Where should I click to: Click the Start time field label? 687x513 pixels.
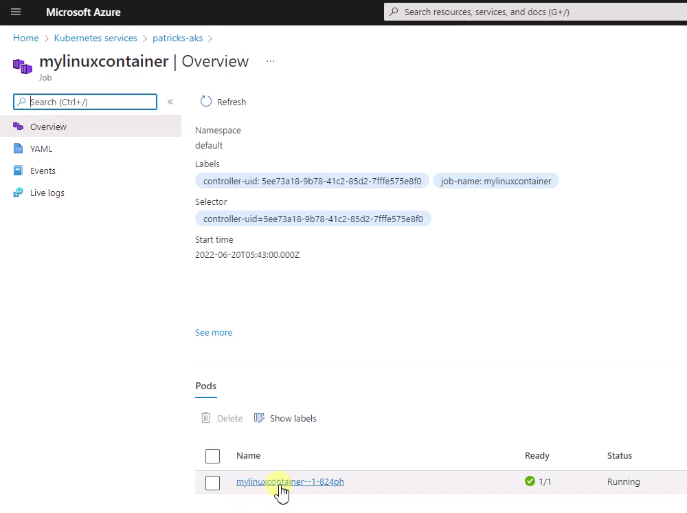tap(214, 239)
